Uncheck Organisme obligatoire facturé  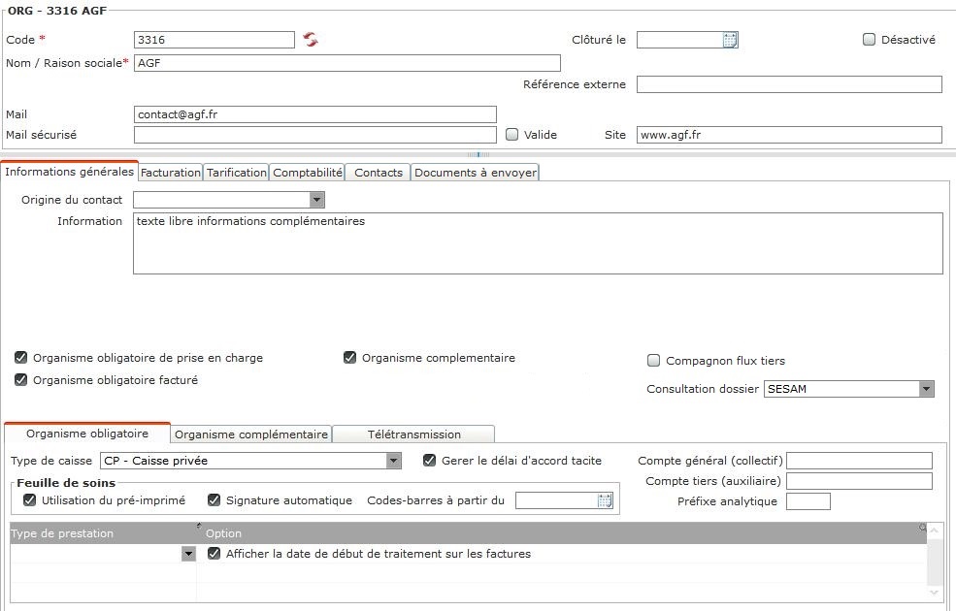pos(20,380)
